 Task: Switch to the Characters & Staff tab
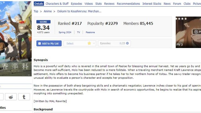point(57,4)
